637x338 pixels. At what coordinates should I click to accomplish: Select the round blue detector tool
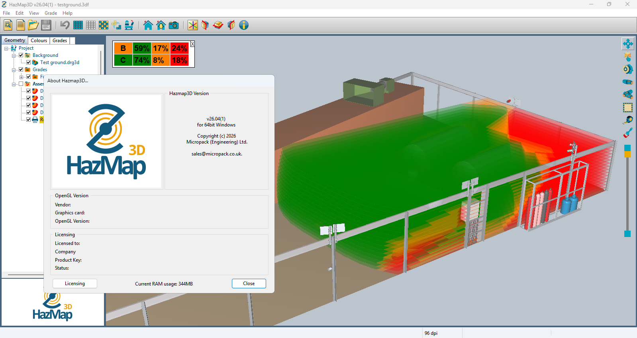pos(628,69)
